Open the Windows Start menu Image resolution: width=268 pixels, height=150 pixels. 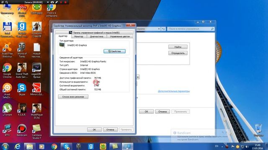tap(5, 146)
